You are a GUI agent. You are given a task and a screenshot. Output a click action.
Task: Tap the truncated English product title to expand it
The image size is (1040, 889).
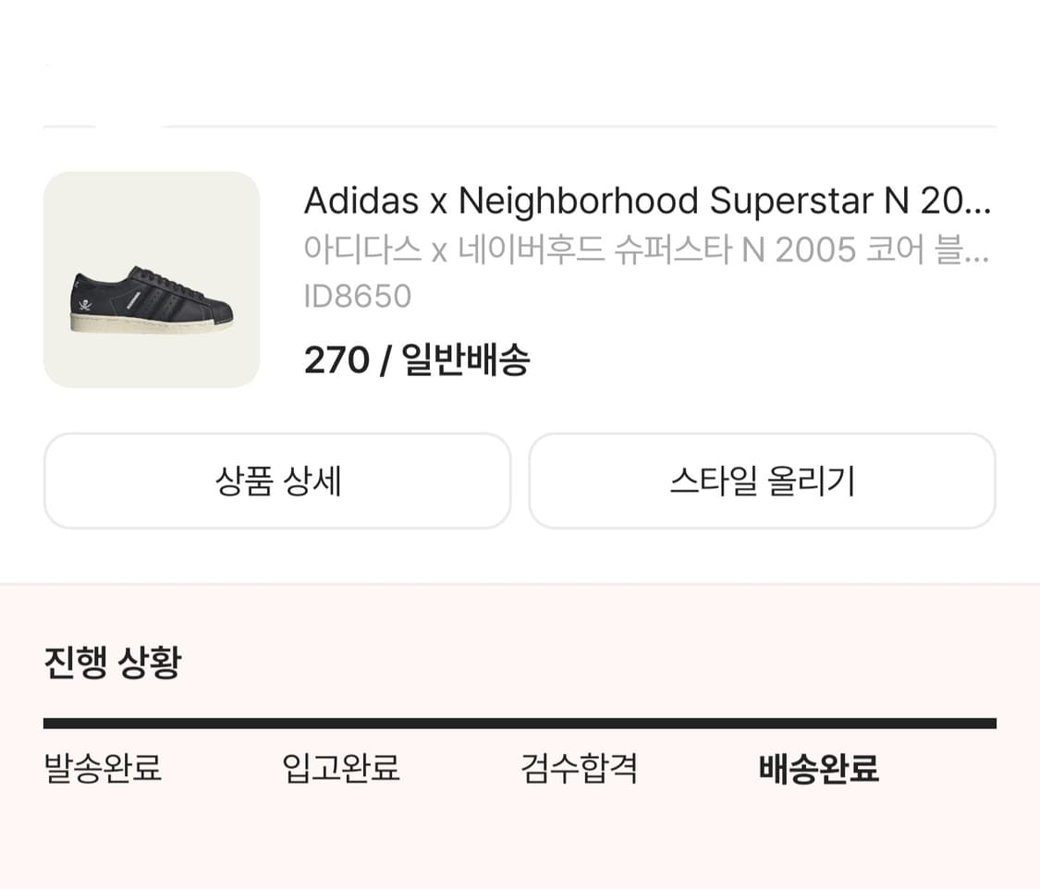coord(647,201)
